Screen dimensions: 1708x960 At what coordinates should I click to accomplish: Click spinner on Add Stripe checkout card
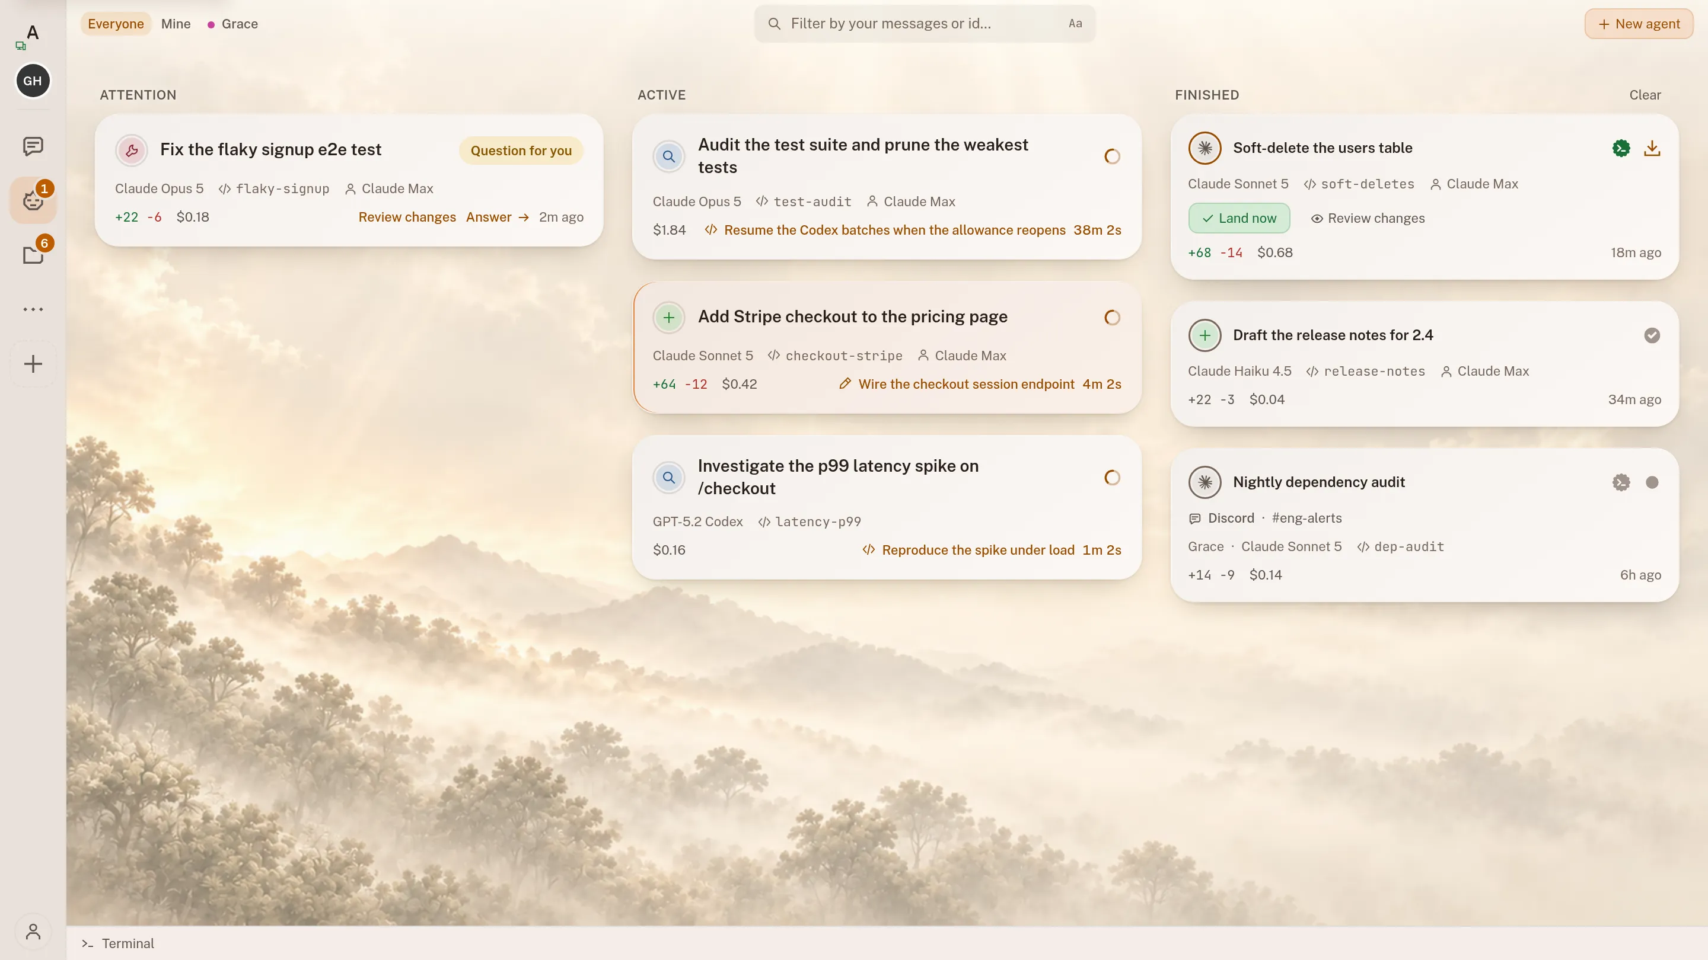pos(1112,318)
